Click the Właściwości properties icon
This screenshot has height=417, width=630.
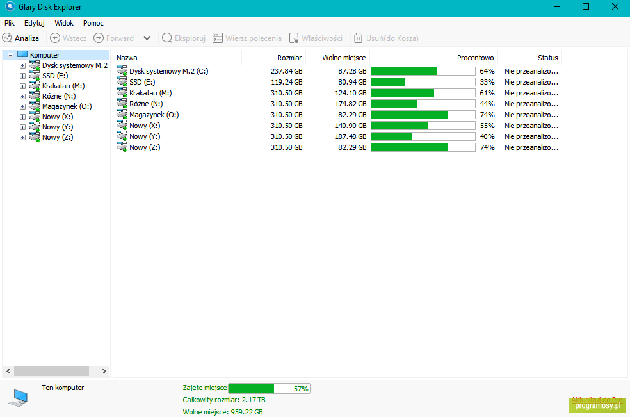tap(294, 38)
